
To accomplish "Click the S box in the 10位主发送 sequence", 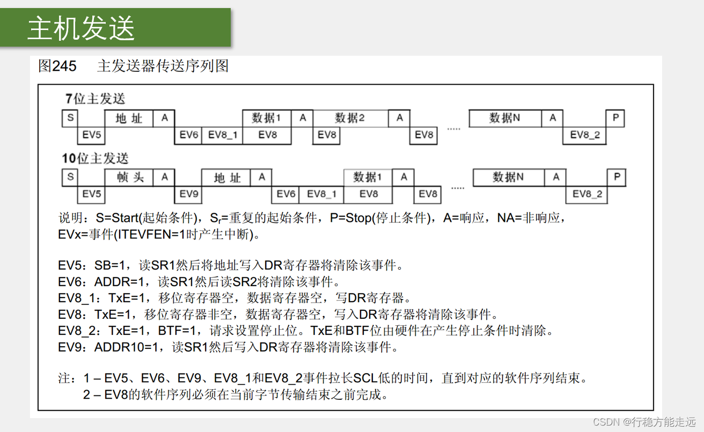I will (70, 177).
